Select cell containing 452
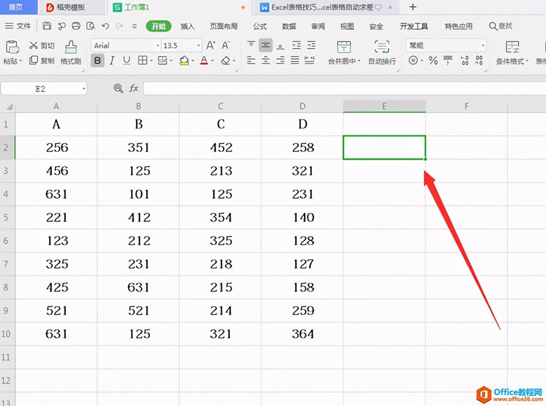The image size is (546, 406). click(x=221, y=148)
